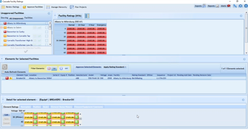
Task: Click the Edit button for element ratings
Action: tap(6, 115)
